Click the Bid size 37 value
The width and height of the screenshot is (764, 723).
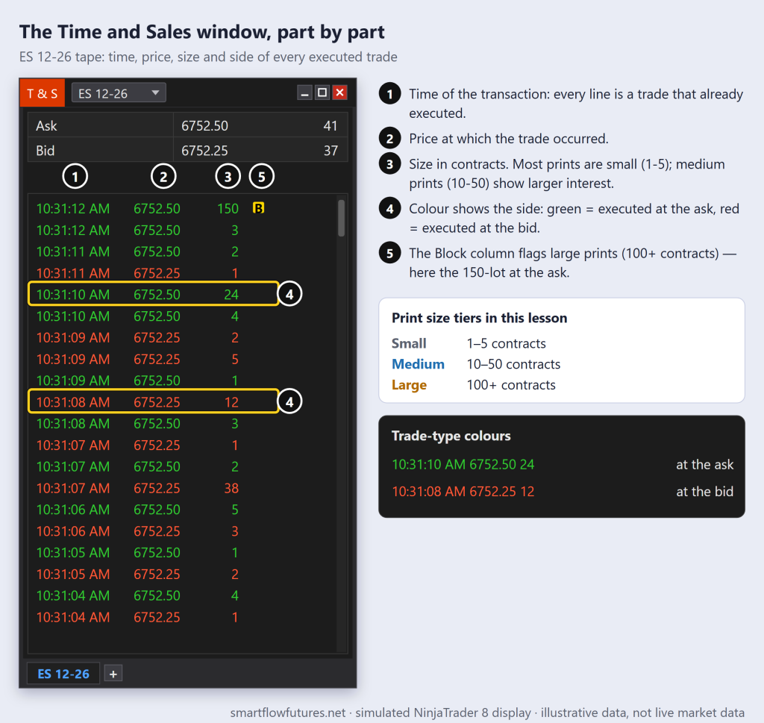click(x=331, y=151)
